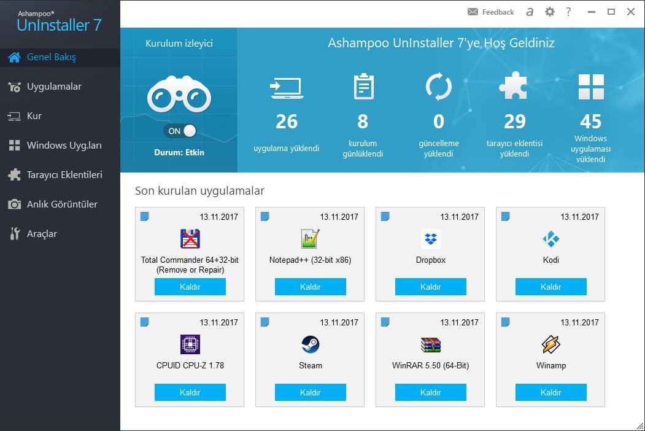The height and width of the screenshot is (431, 645).
Task: Click the Windows apps tiles icon
Action: (x=590, y=87)
